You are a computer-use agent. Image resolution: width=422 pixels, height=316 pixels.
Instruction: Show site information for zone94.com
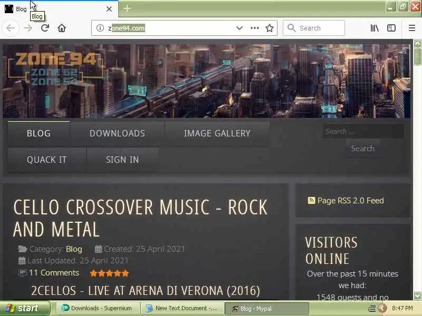tap(100, 28)
